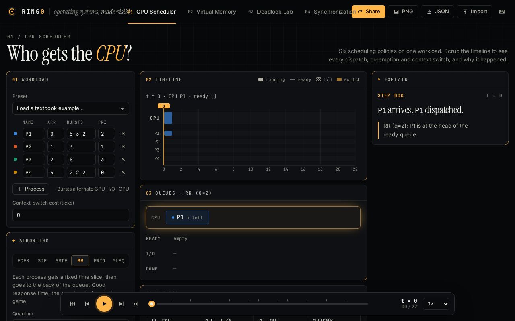Screen dimensions: 515x321
Task: Click the blue P1 color dot
Action: 15,134
